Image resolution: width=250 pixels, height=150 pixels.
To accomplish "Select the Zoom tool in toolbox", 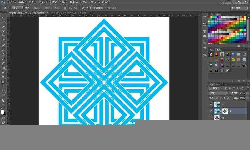I will tap(3, 105).
